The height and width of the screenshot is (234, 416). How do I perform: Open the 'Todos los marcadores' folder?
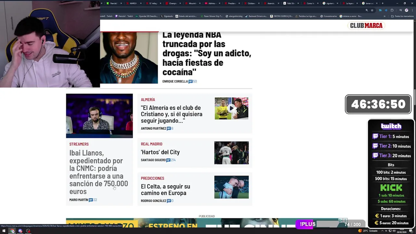point(402,16)
